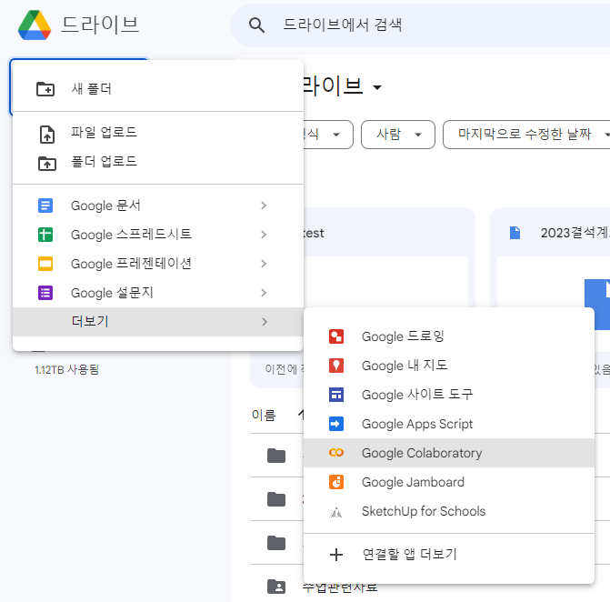Choose Google 사이트 도구 from submenu
The image size is (610, 602).
(x=449, y=395)
